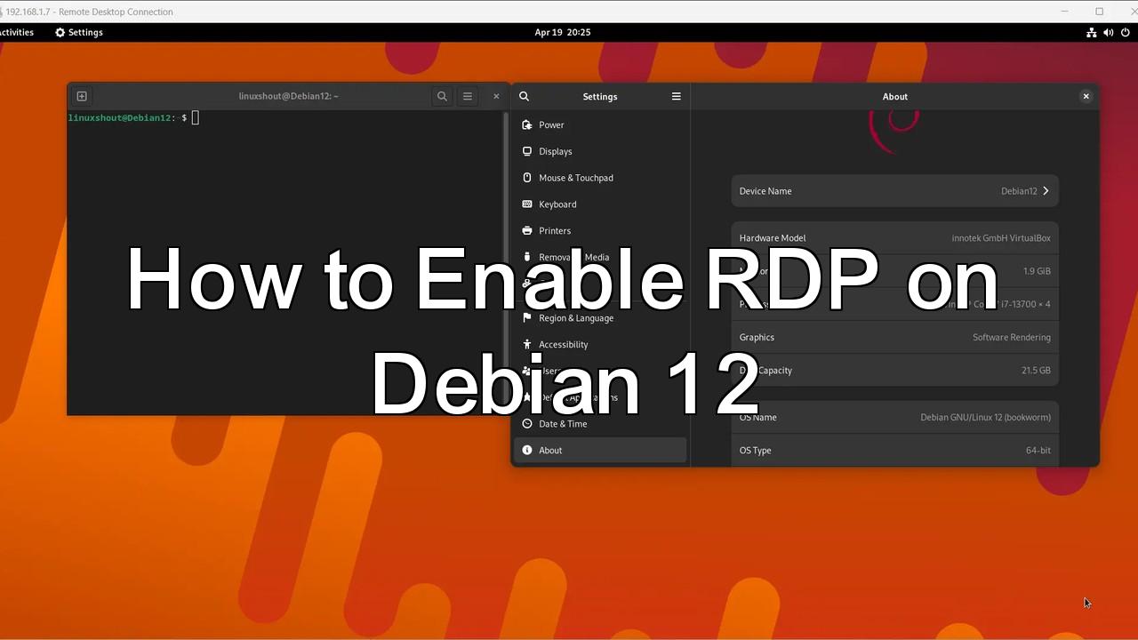Viewport: 1138px width, 640px height.
Task: Select Keyboard settings
Action: coord(557,204)
